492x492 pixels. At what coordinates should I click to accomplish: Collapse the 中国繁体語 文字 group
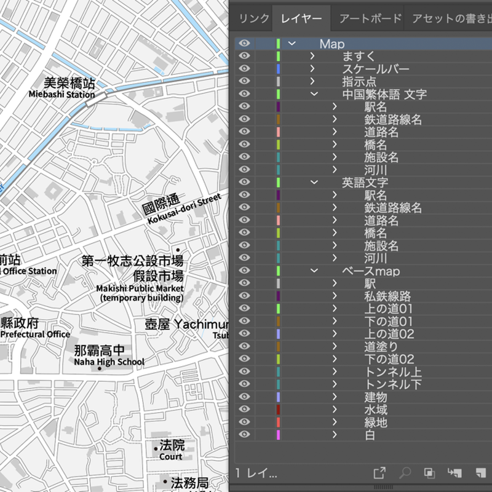(x=314, y=93)
